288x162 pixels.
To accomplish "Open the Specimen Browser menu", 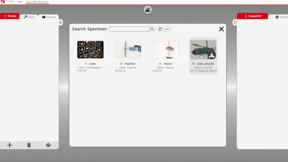I will pos(37,2).
